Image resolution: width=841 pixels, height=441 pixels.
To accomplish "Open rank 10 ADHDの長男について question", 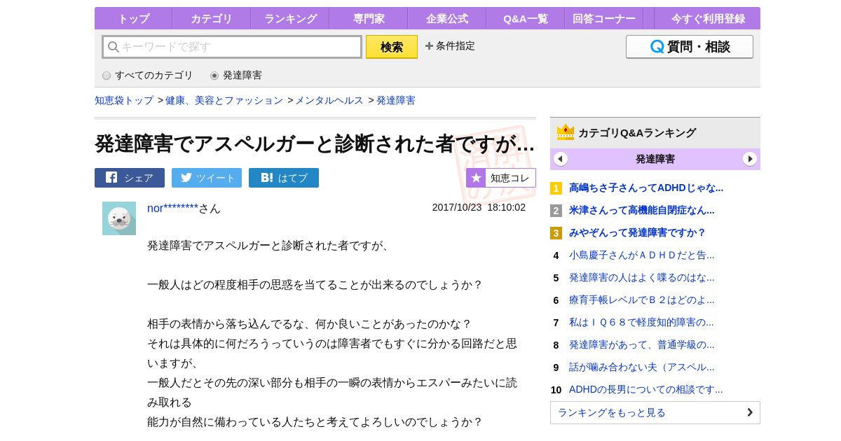I will 646,389.
